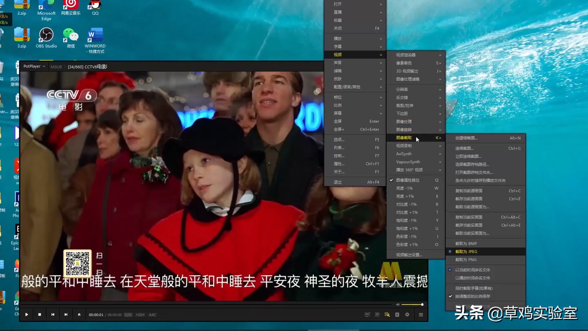The width and height of the screenshot is (588, 331).
Task: Open 2.zip archive on desktop
Action: [x=22, y=8]
